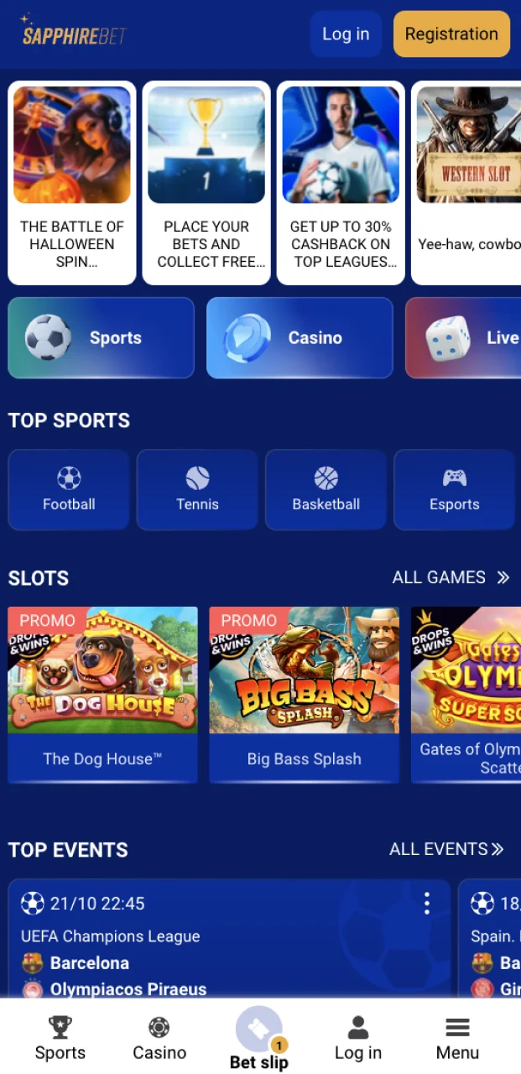
Task: Switch to the Sports category banner
Action: click(x=101, y=337)
